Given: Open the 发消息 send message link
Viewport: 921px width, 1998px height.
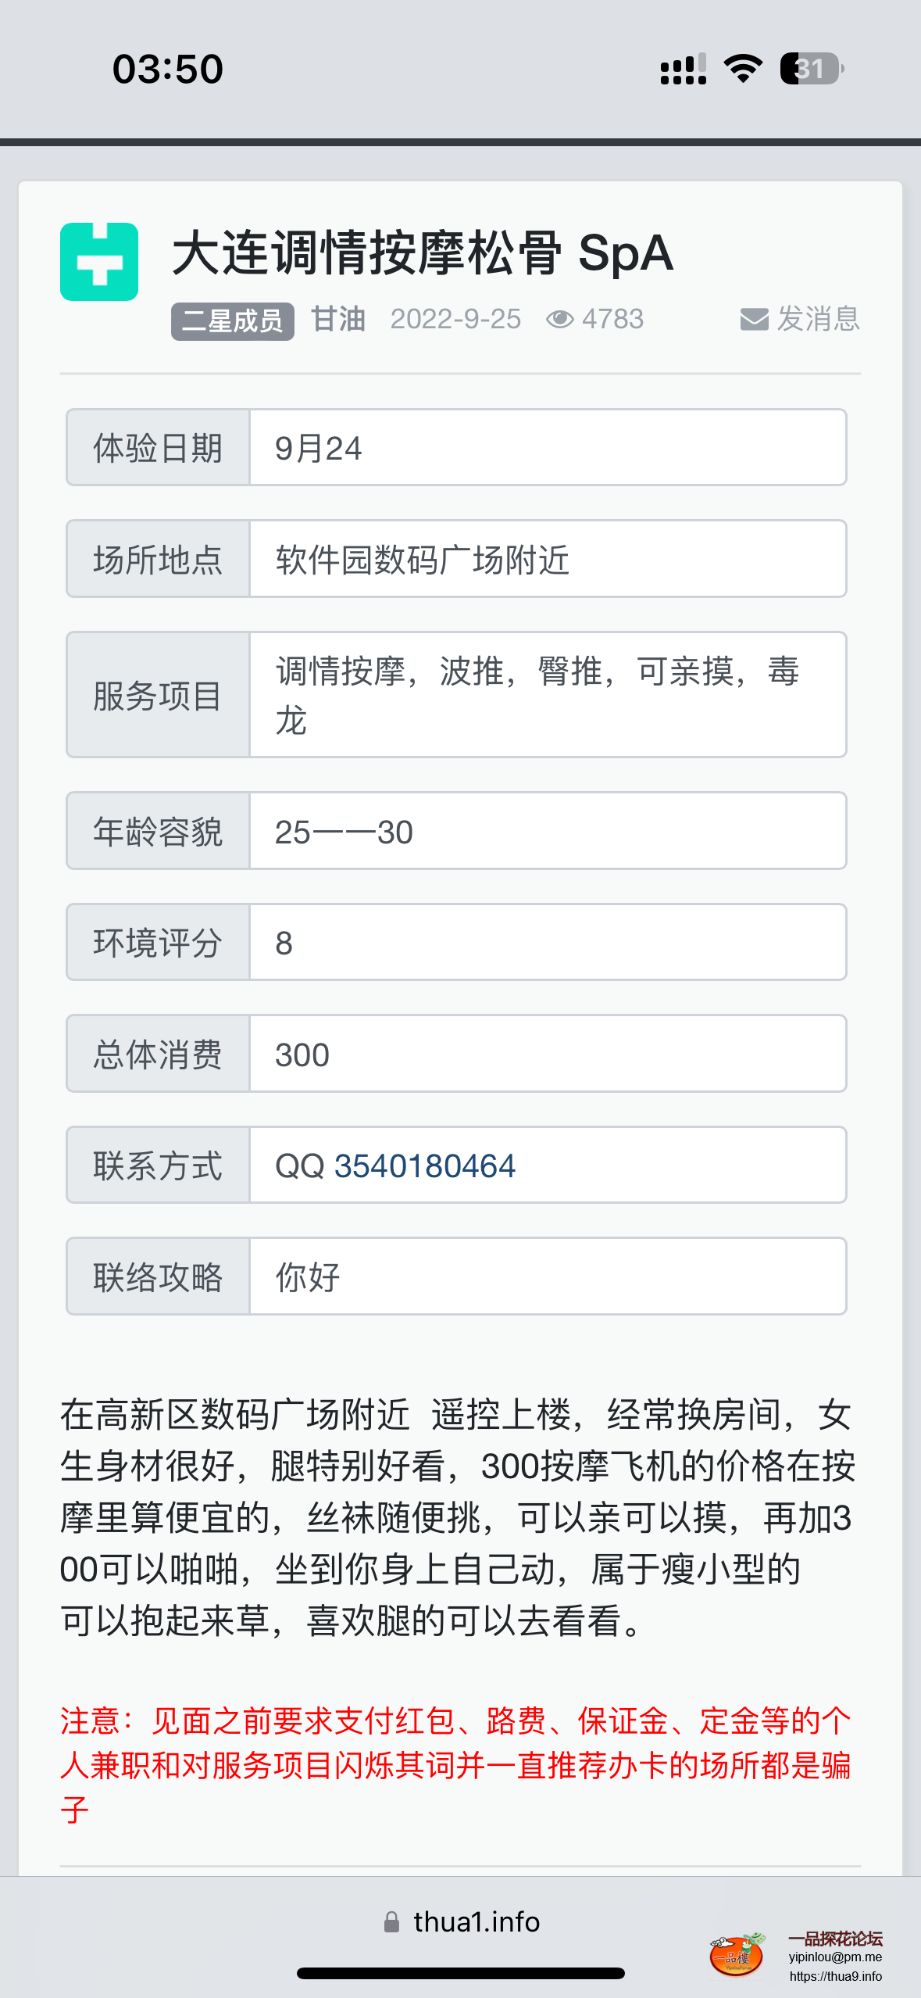Looking at the screenshot, I should click(817, 320).
